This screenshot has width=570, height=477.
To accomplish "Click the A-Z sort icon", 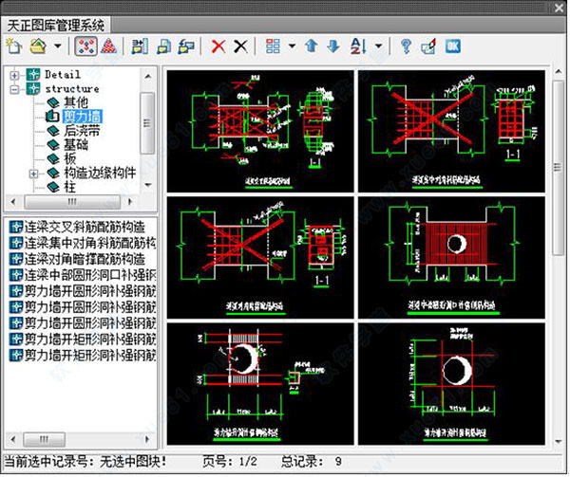I will pyautogui.click(x=356, y=46).
